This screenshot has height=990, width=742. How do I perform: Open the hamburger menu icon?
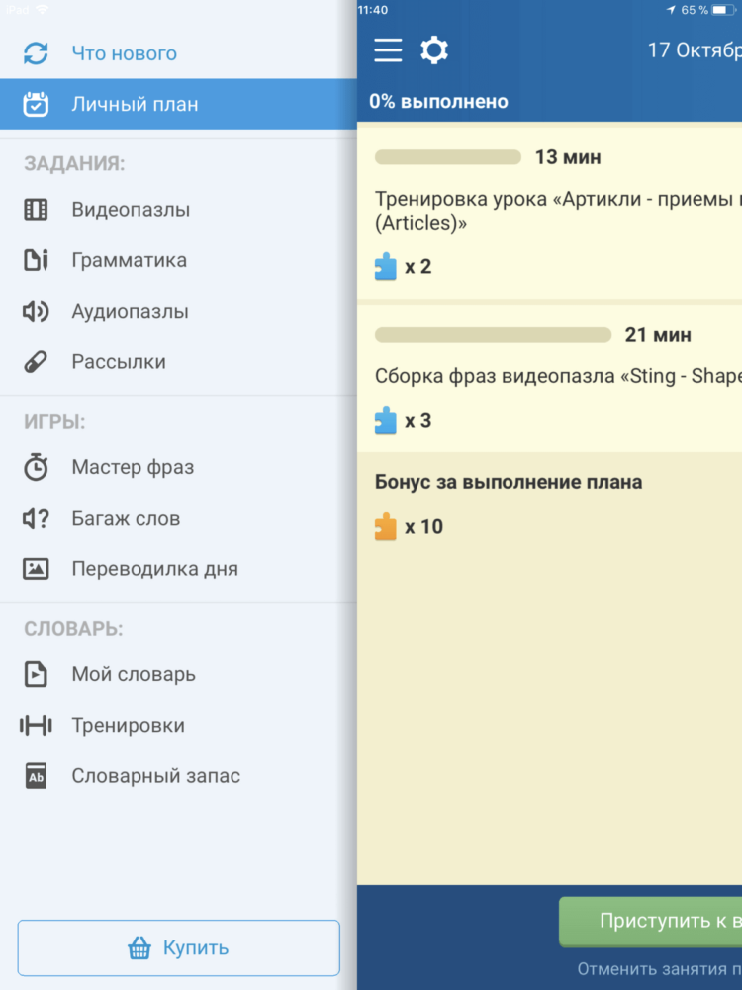[388, 49]
